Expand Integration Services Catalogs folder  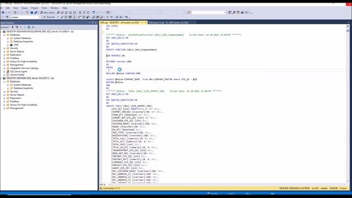click(4, 68)
